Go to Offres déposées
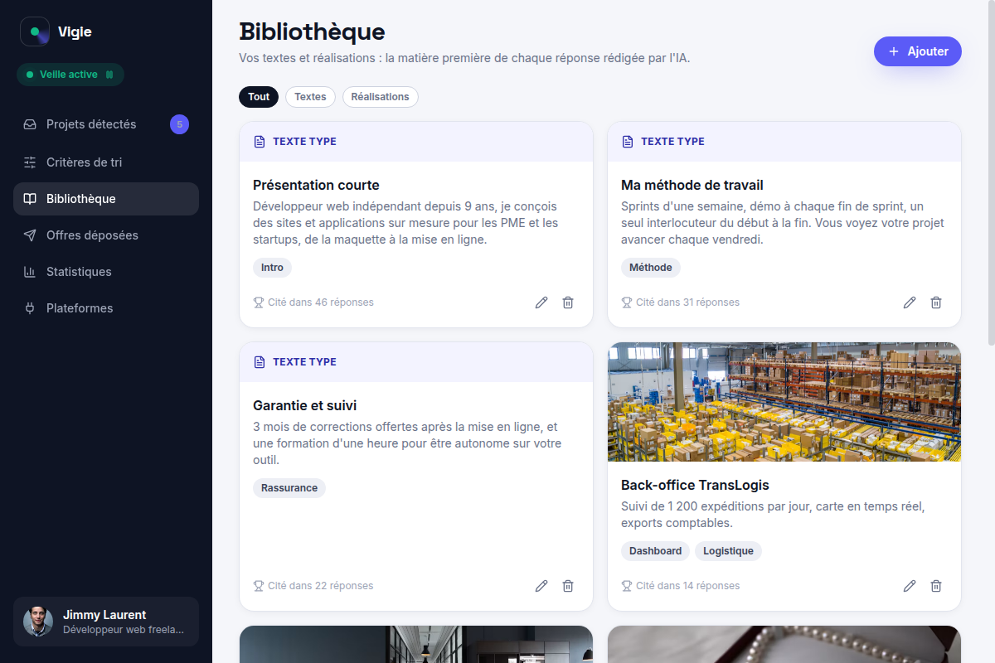 click(106, 235)
